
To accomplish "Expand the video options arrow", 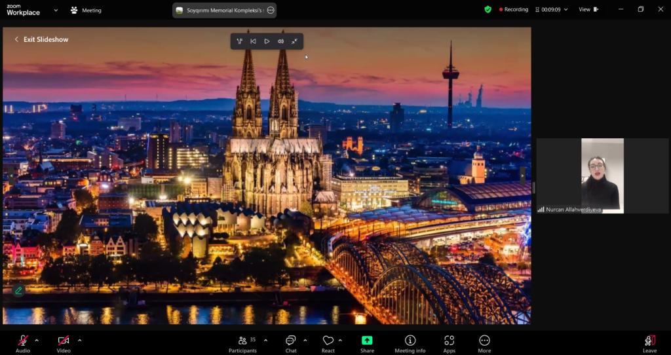I will [79, 341].
